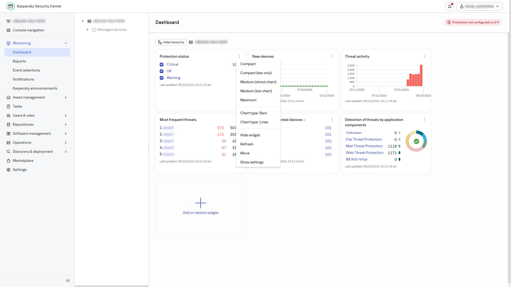This screenshot has height=287, width=511.
Task: Open the Web Threat Protection link
Action: (365, 153)
